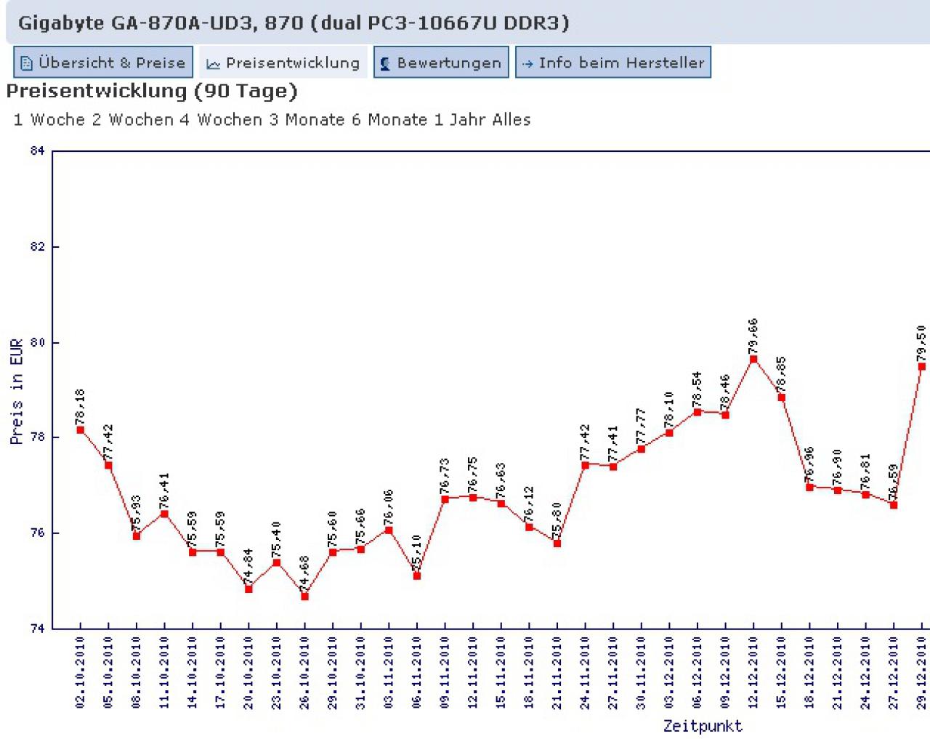Screen dimensions: 930x739
Task: Click the 76,96 data point
Action: click(809, 488)
